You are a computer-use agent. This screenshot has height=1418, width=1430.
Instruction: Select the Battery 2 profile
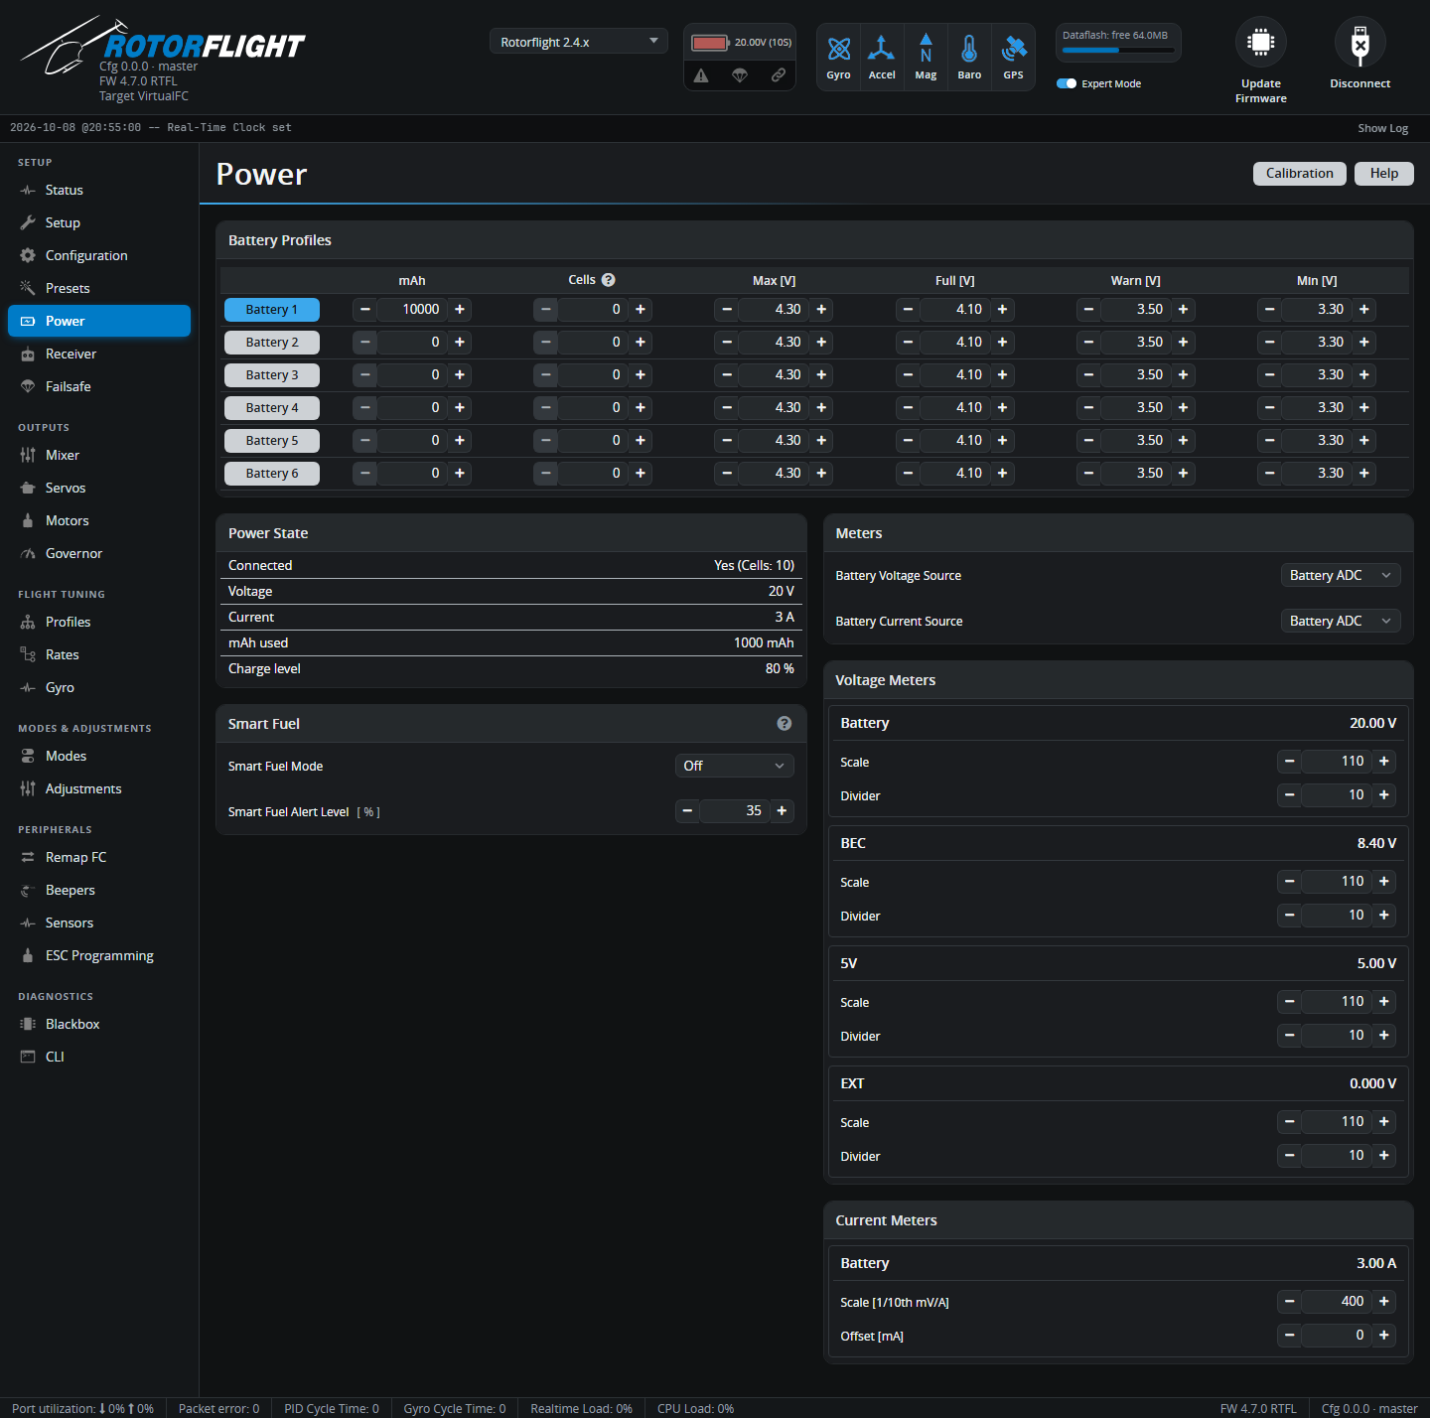point(272,343)
